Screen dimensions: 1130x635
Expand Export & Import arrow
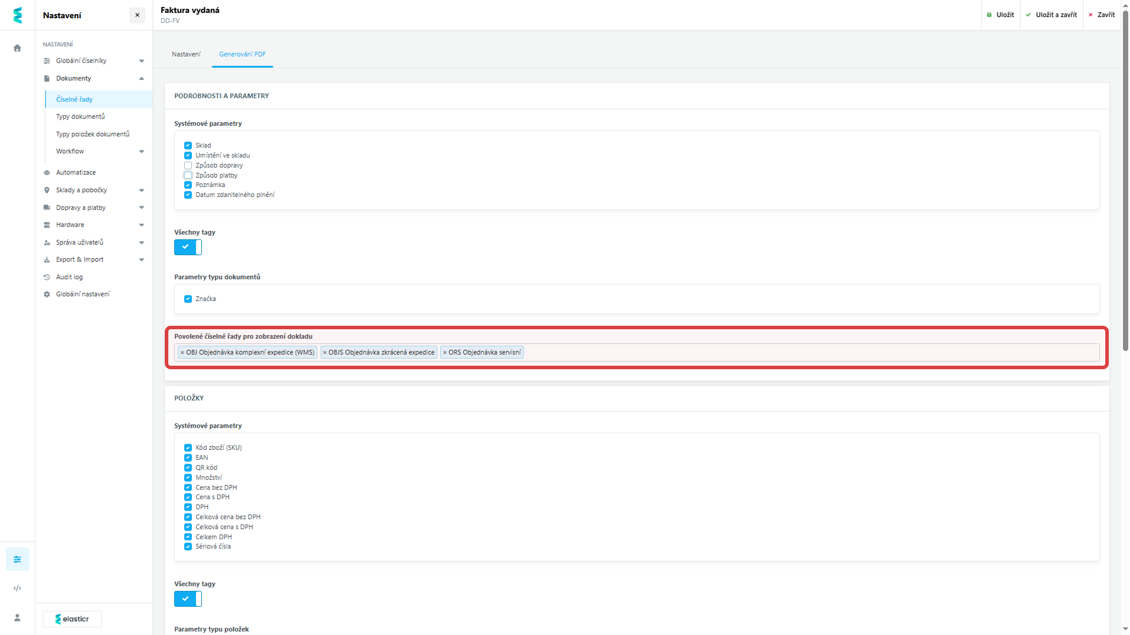coord(141,260)
